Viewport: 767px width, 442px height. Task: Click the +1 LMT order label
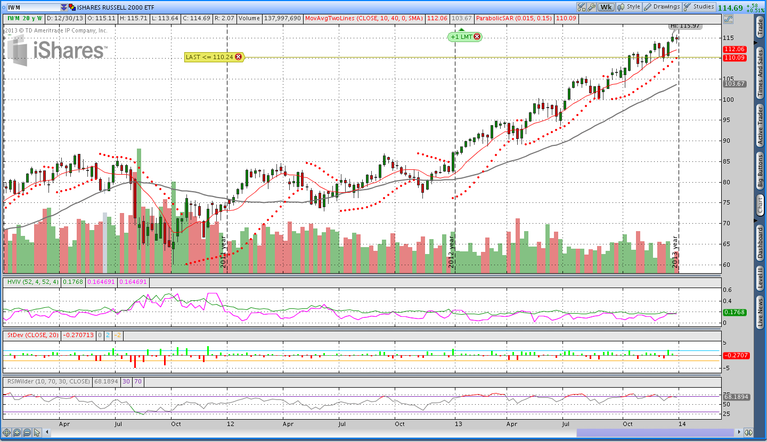coord(461,37)
